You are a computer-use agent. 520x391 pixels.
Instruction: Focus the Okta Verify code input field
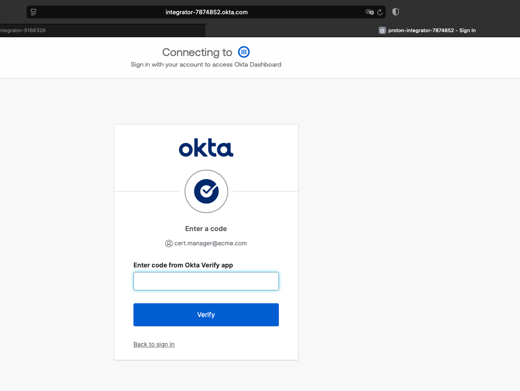click(x=206, y=281)
